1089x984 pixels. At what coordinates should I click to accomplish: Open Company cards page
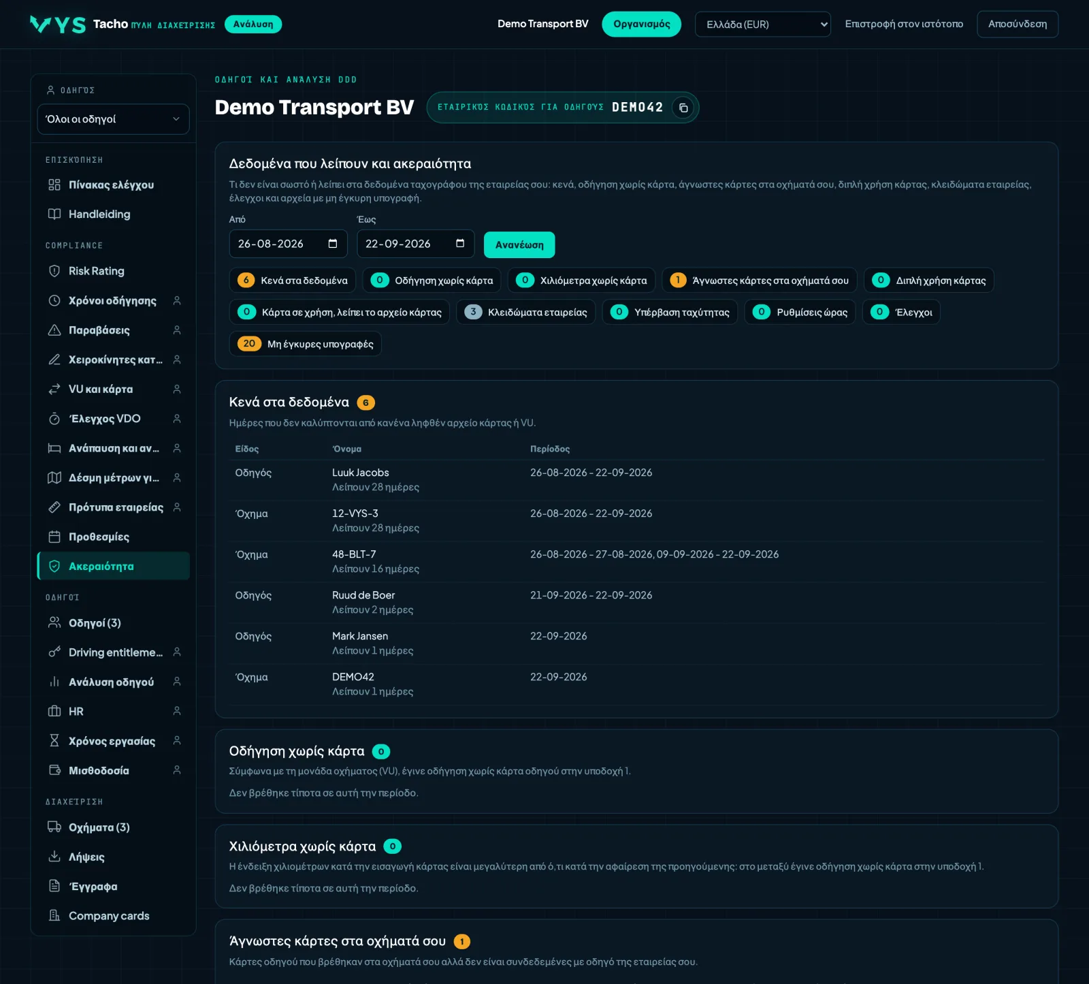[x=113, y=916]
